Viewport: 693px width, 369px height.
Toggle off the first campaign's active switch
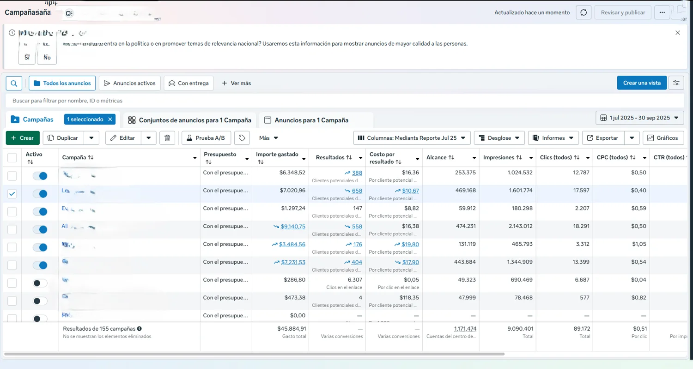pos(40,176)
